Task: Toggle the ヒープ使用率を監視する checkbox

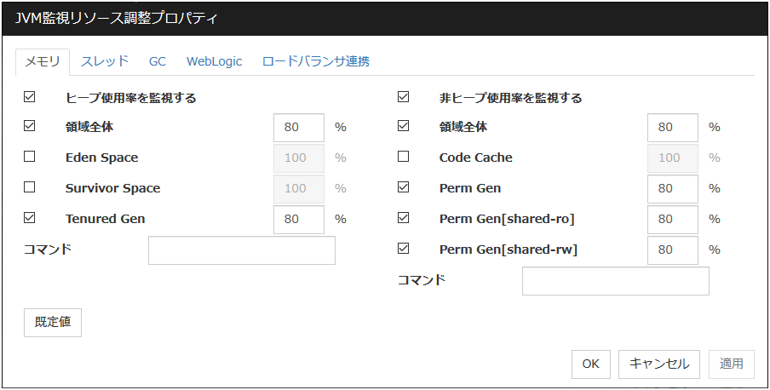Action: [x=30, y=97]
